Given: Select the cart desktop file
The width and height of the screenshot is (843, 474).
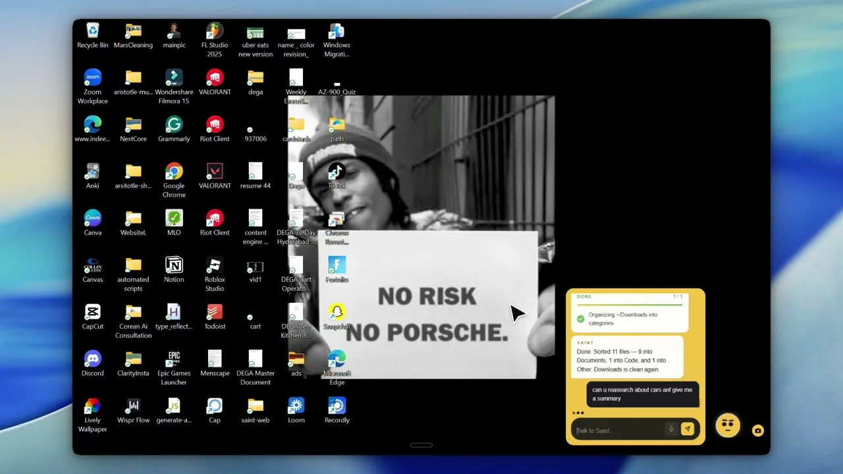Looking at the screenshot, I should (x=256, y=321).
